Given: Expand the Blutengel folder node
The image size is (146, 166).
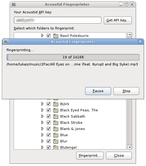Looking at the screenshot, I should [42, 147].
